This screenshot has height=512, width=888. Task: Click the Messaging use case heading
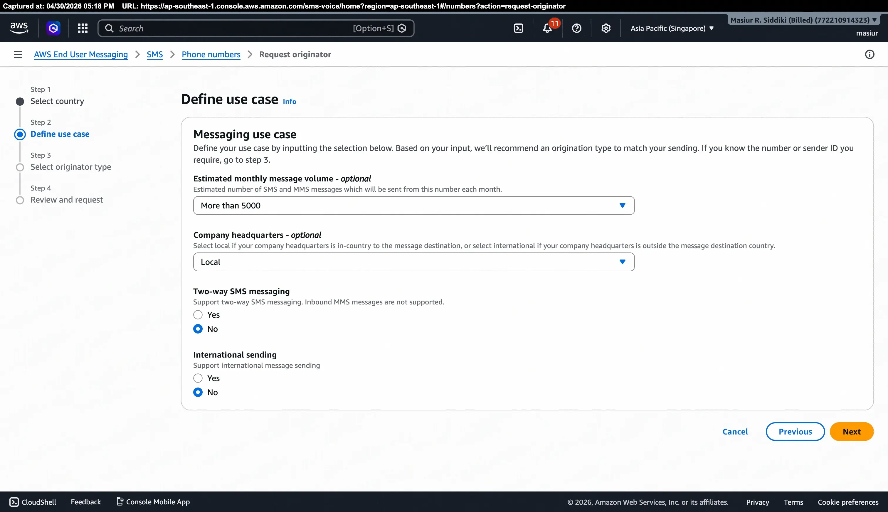(245, 134)
